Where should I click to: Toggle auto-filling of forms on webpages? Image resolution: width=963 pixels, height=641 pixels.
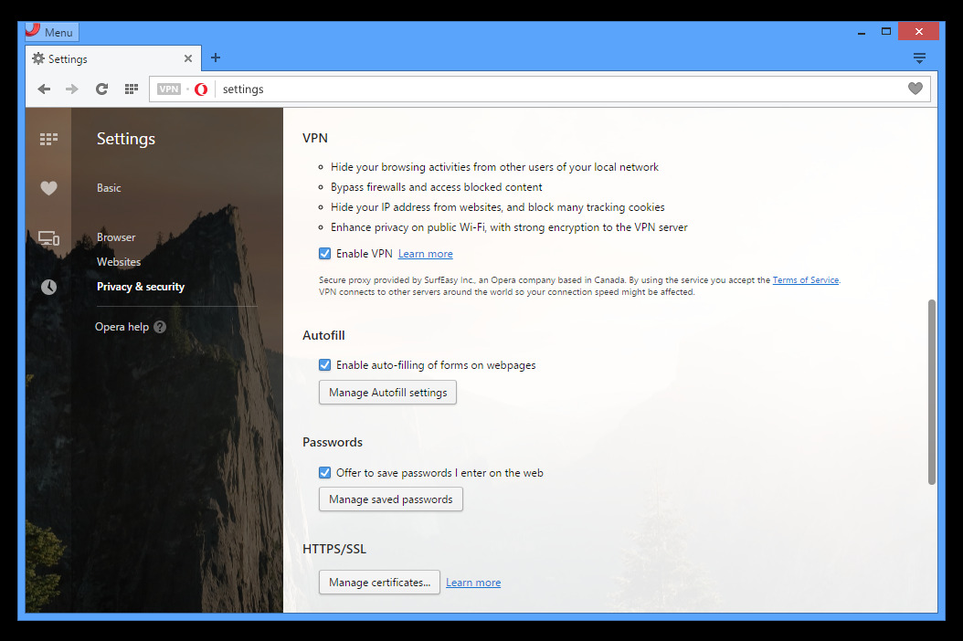324,364
